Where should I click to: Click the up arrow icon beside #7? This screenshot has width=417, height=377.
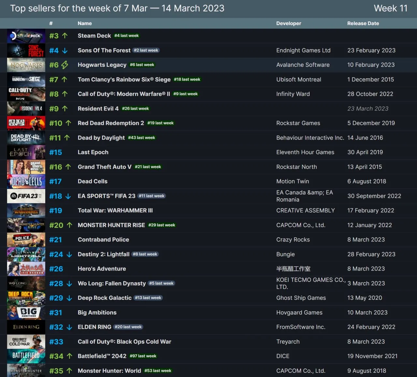point(65,79)
